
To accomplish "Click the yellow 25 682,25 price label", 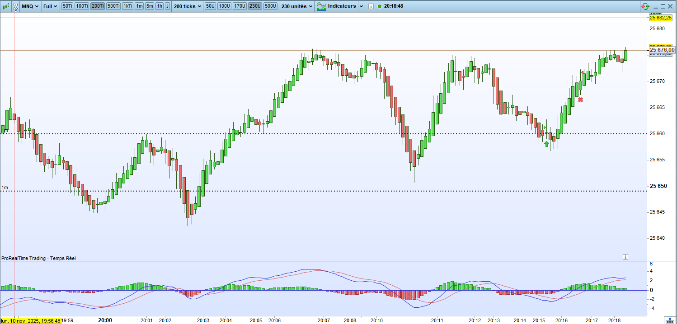I will pyautogui.click(x=660, y=18).
